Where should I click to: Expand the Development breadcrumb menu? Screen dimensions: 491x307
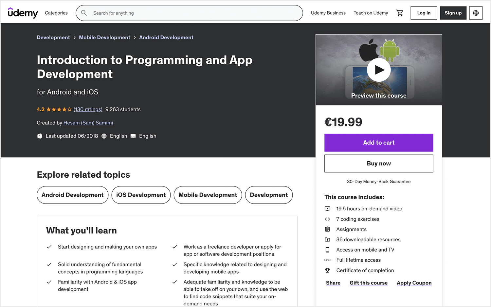coord(53,37)
